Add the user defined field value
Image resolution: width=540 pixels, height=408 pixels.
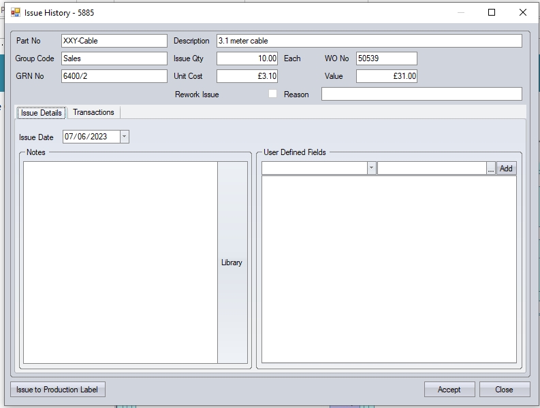coord(506,168)
